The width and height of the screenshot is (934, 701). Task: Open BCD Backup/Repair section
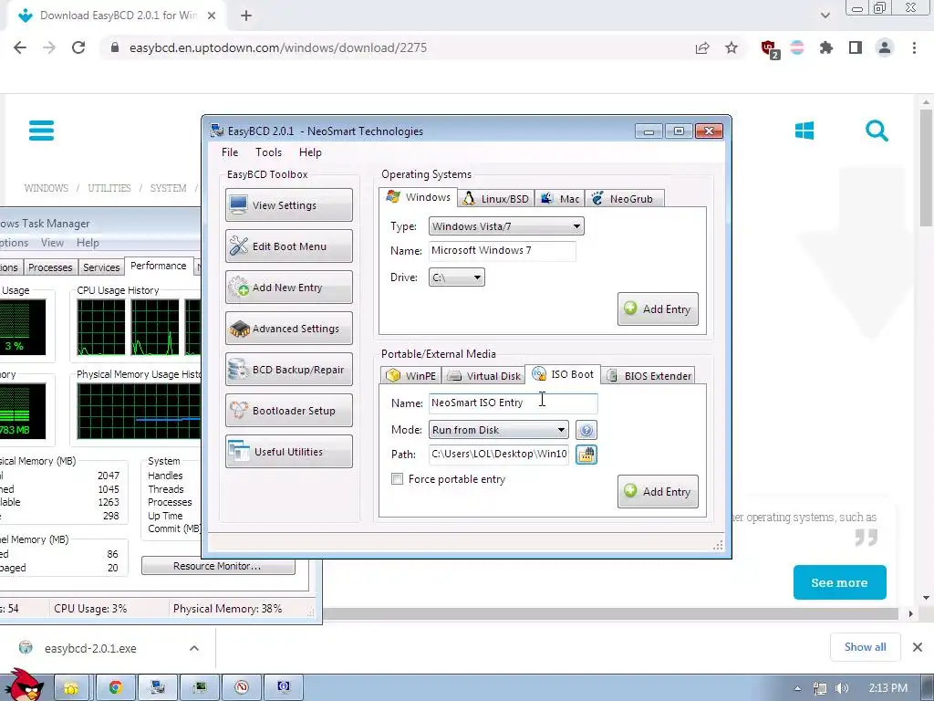tap(289, 370)
